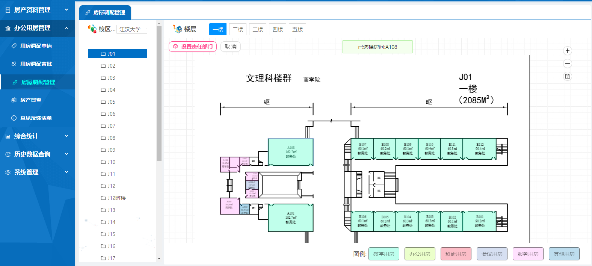
Task: Click the folder icon beside J05
Action: tap(103, 102)
